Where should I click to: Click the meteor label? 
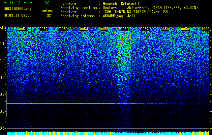click(48, 10)
